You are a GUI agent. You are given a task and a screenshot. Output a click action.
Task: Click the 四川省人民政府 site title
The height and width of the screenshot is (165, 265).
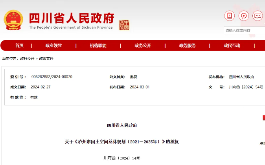click(x=71, y=18)
